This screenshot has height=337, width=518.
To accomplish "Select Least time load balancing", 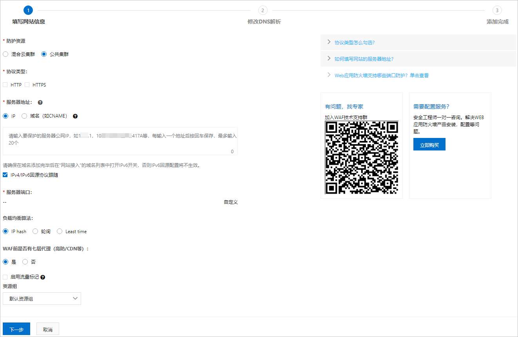I will (60, 231).
